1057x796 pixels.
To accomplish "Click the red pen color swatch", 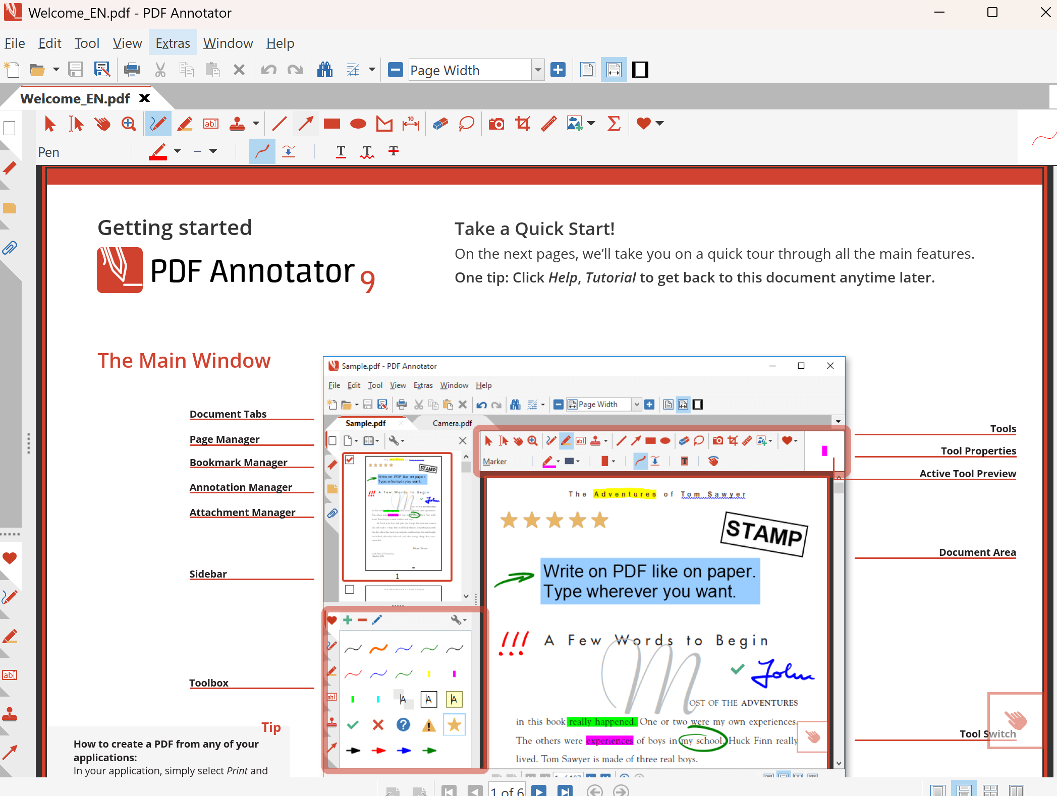I will click(158, 151).
